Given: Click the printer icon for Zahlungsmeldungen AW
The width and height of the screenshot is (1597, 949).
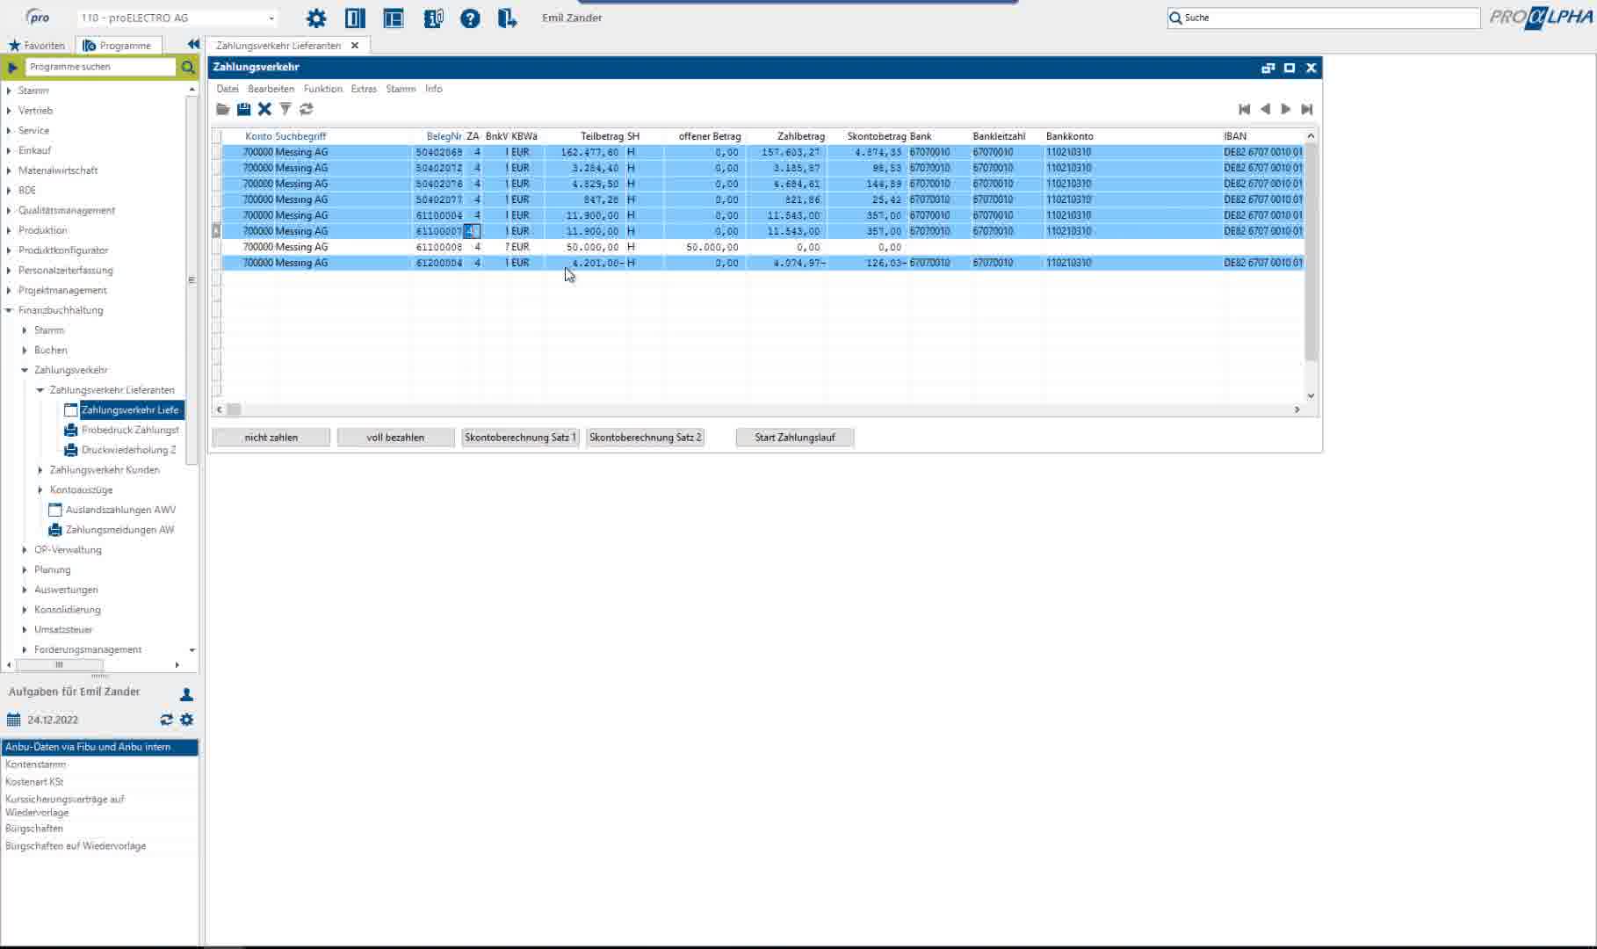Looking at the screenshot, I should click(55, 530).
